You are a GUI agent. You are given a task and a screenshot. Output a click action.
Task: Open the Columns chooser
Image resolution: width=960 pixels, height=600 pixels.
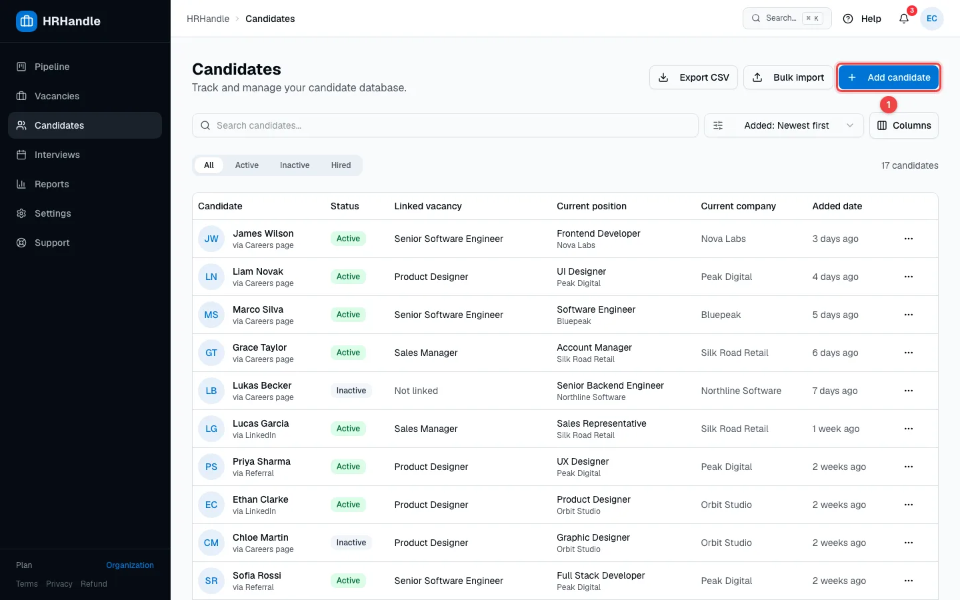pos(904,125)
